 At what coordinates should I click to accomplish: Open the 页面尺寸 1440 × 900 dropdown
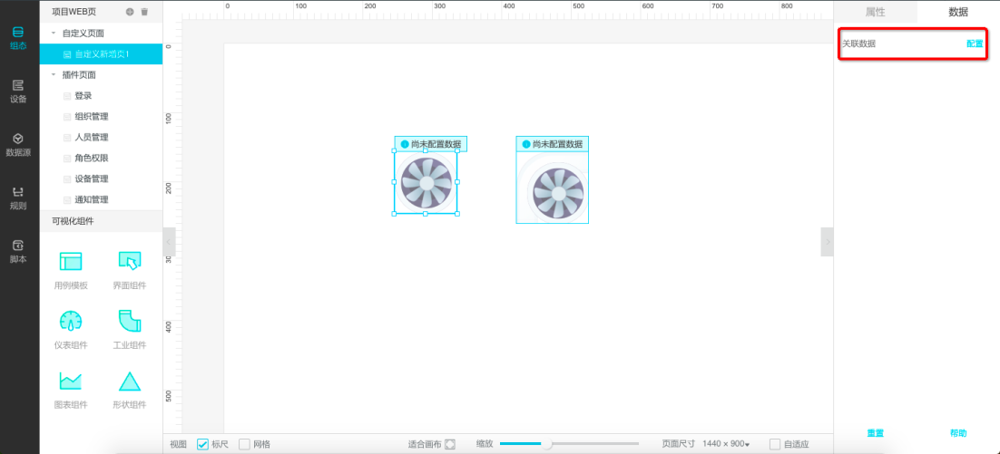[x=726, y=444]
